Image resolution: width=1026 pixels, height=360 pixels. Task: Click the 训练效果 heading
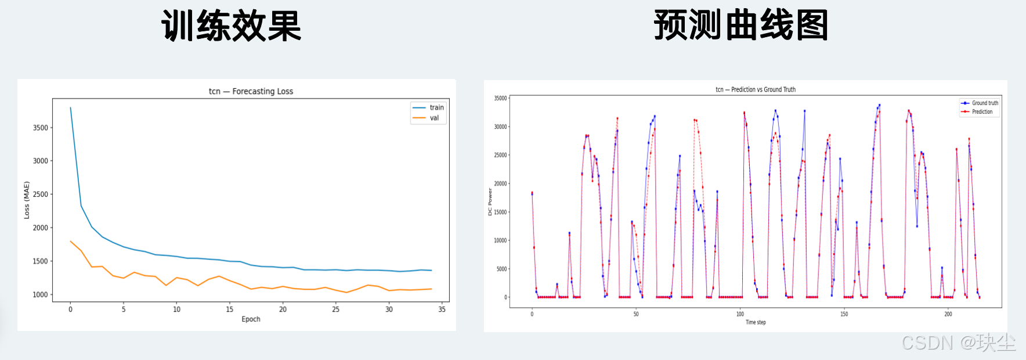tap(232, 26)
